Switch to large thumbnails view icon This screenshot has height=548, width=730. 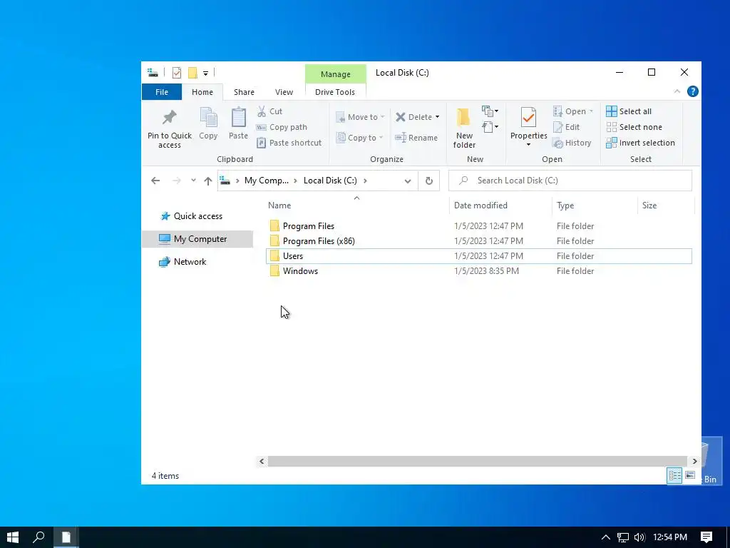click(690, 475)
